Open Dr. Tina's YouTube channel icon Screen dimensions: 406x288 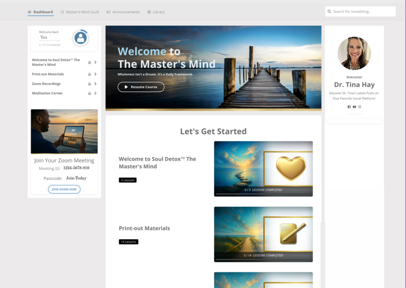click(354, 107)
